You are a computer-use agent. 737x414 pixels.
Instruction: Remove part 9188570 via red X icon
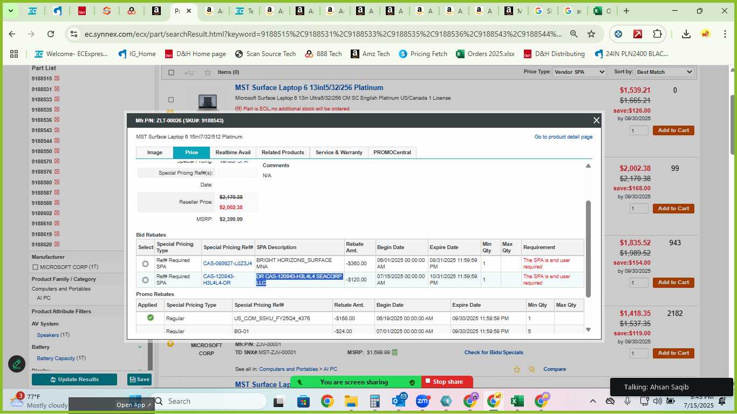[x=57, y=162]
